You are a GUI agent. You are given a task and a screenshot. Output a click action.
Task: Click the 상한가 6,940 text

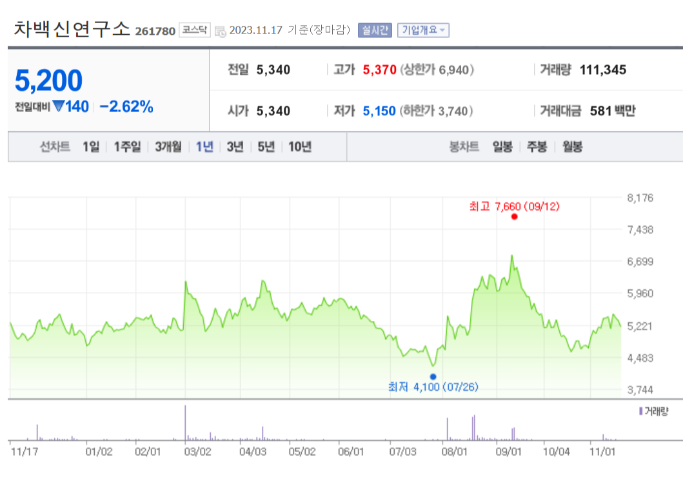(437, 70)
